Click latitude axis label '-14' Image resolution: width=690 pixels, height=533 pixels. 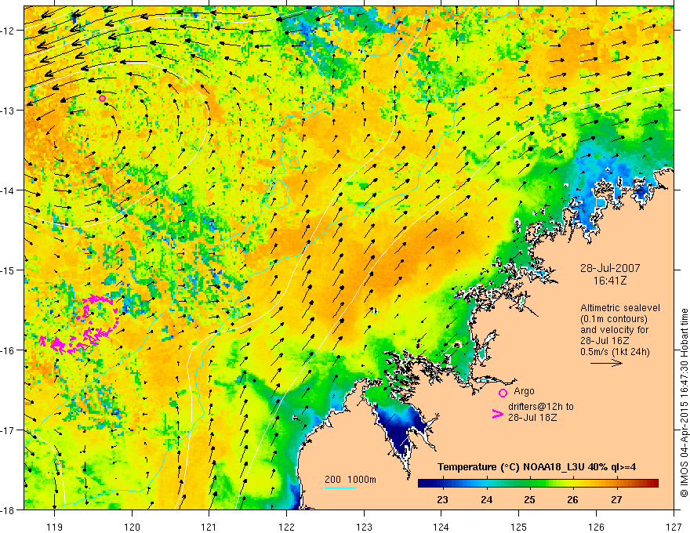coord(9,190)
